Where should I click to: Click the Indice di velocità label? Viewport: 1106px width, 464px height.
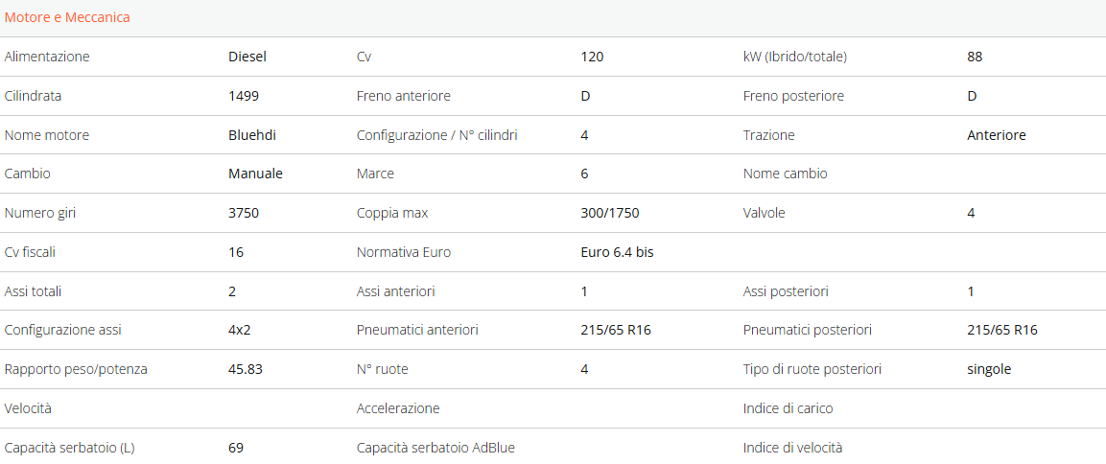(x=792, y=448)
